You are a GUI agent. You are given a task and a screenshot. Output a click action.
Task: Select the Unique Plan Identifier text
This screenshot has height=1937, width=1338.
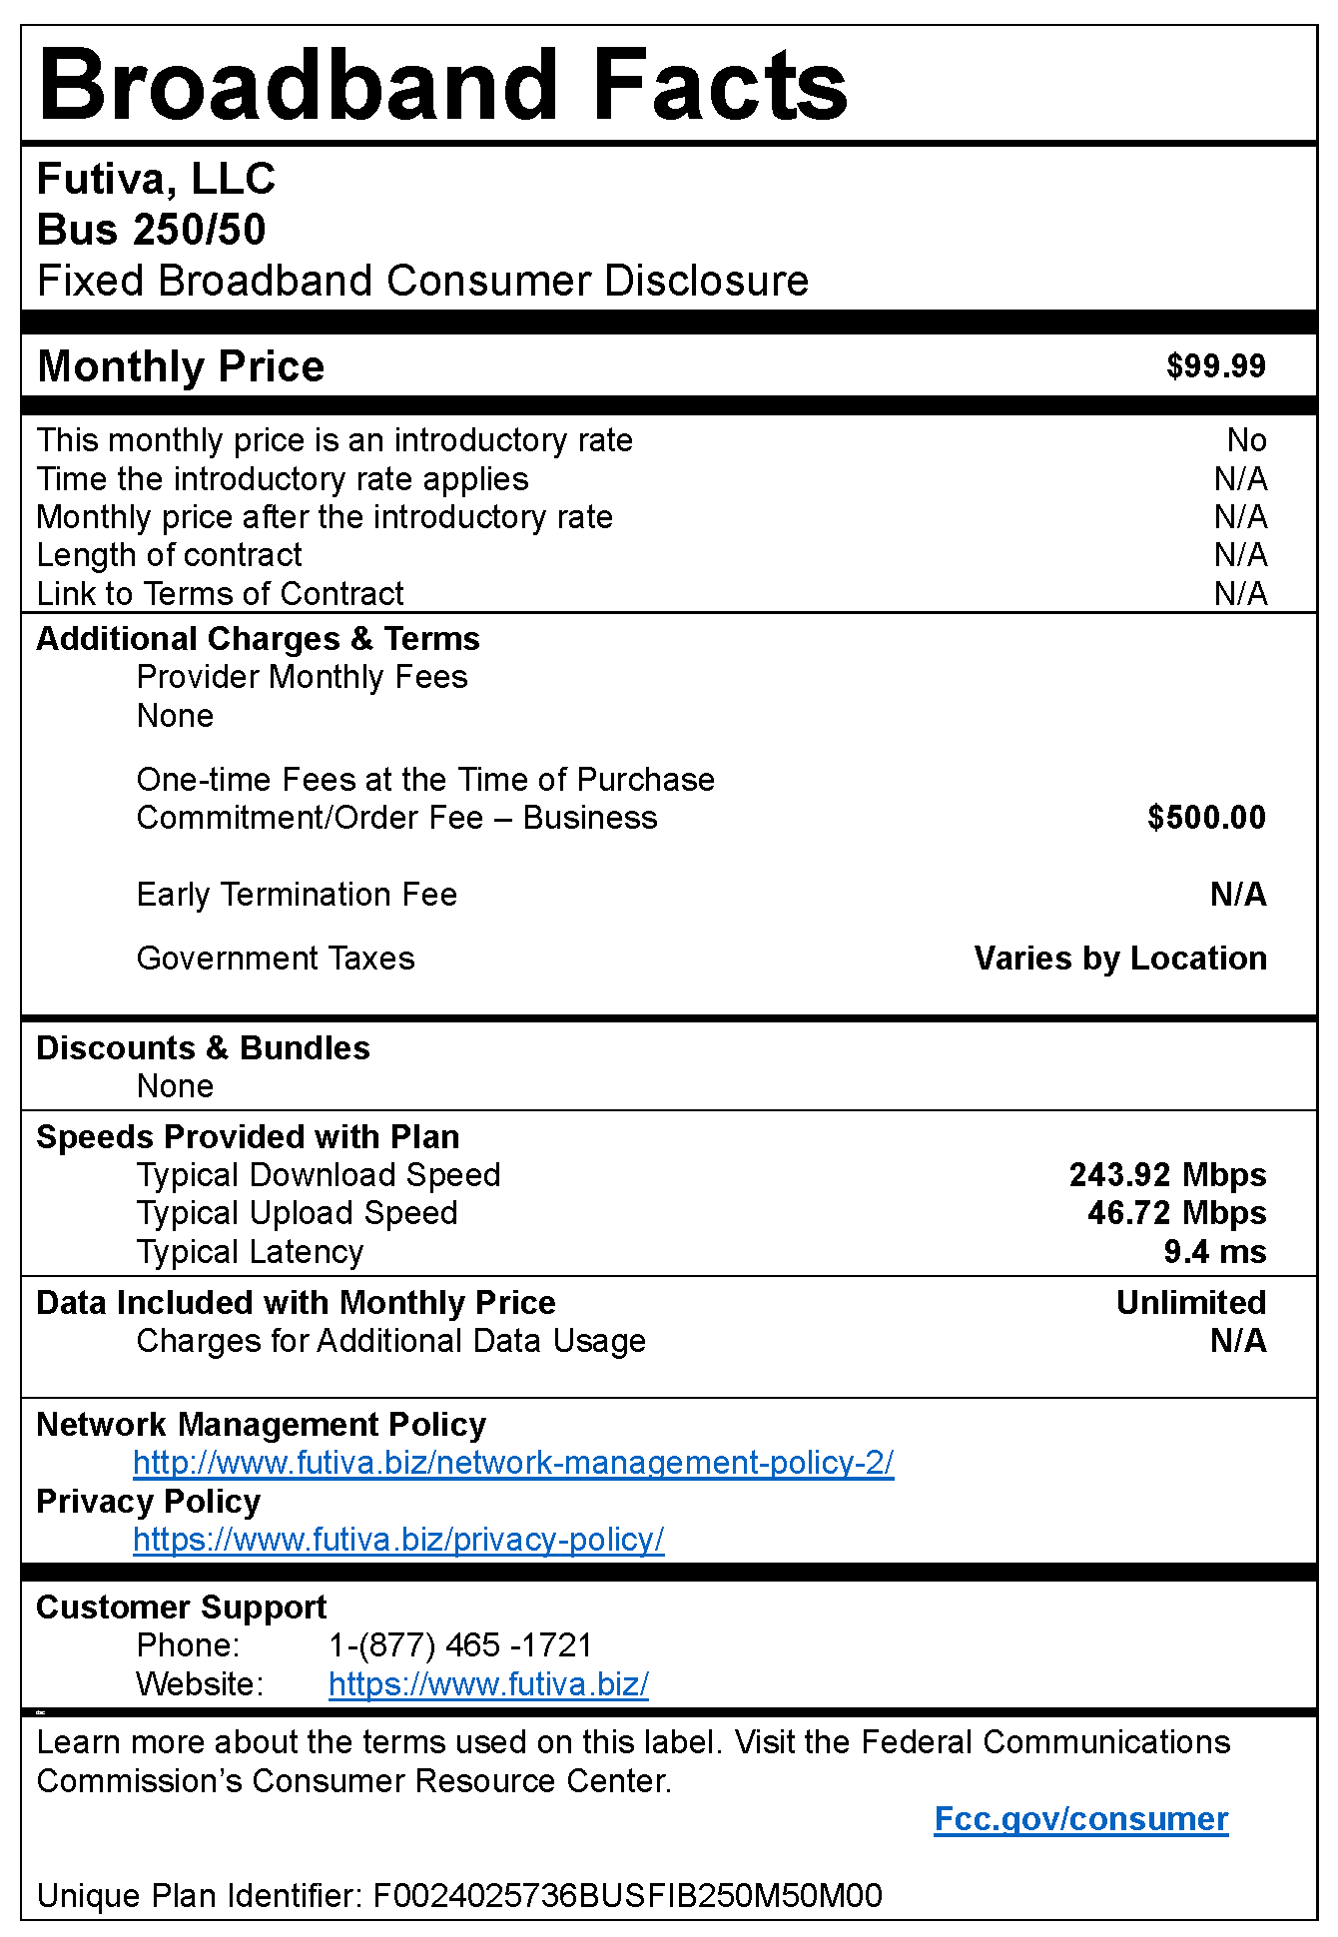tap(459, 1895)
